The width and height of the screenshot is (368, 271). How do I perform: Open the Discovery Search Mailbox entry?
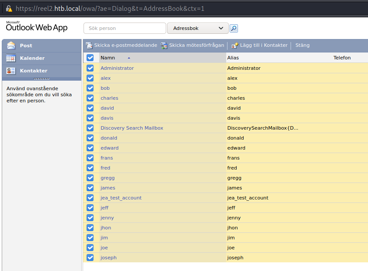tap(132, 128)
